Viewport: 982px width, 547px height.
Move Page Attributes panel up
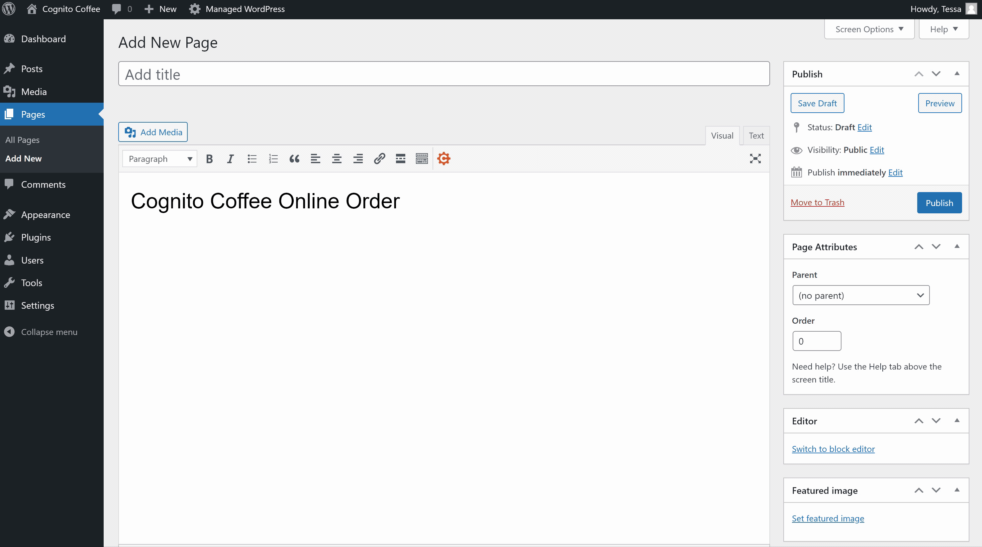click(919, 247)
